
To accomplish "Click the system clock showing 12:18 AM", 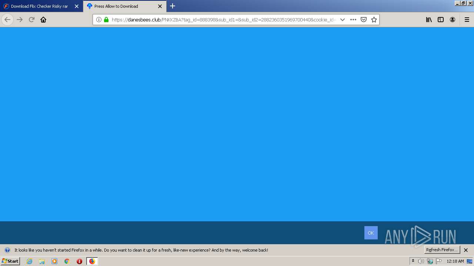I will (455, 261).
